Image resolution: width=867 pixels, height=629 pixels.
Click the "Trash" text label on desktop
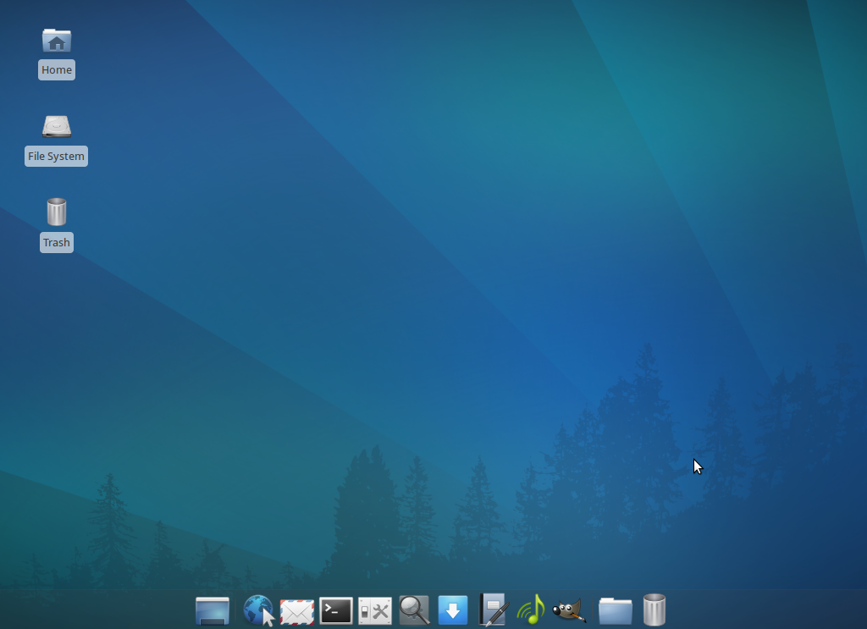tap(57, 243)
